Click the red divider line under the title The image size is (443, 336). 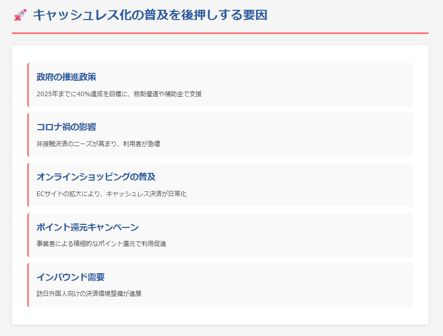click(221, 32)
